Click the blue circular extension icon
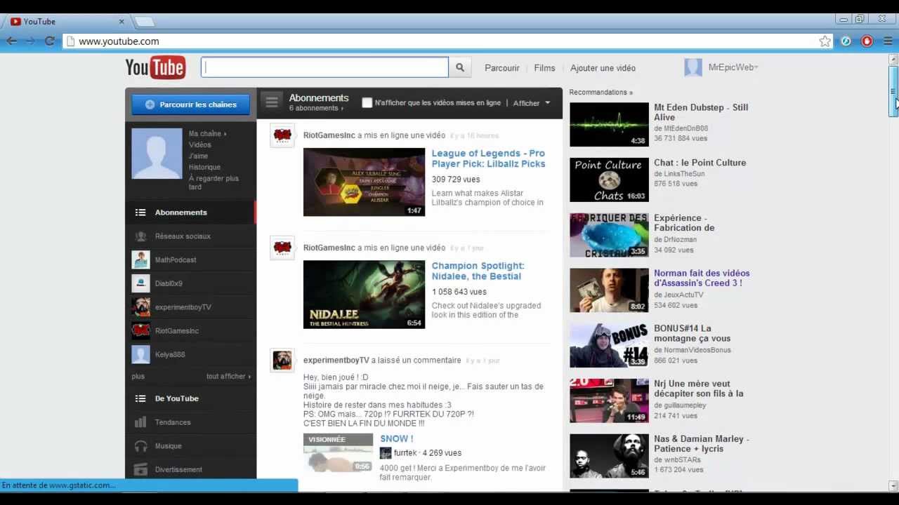The height and width of the screenshot is (505, 899). 846,41
